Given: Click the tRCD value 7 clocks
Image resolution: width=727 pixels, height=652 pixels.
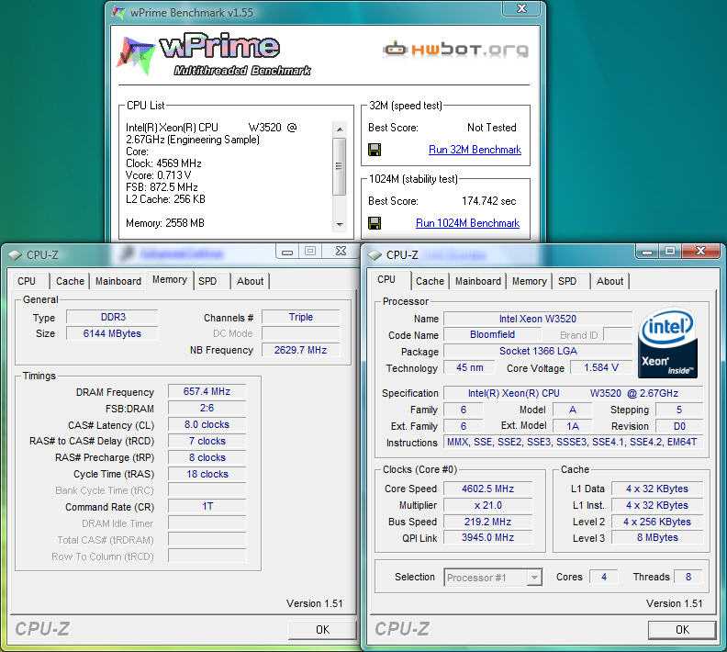Looking at the screenshot, I should (207, 441).
